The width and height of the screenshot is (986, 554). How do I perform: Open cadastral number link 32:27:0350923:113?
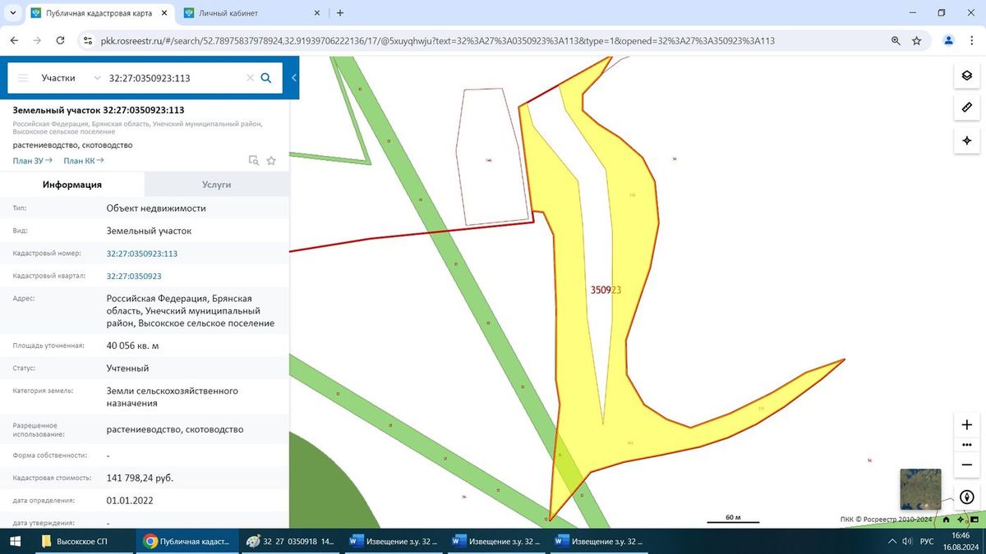[142, 254]
